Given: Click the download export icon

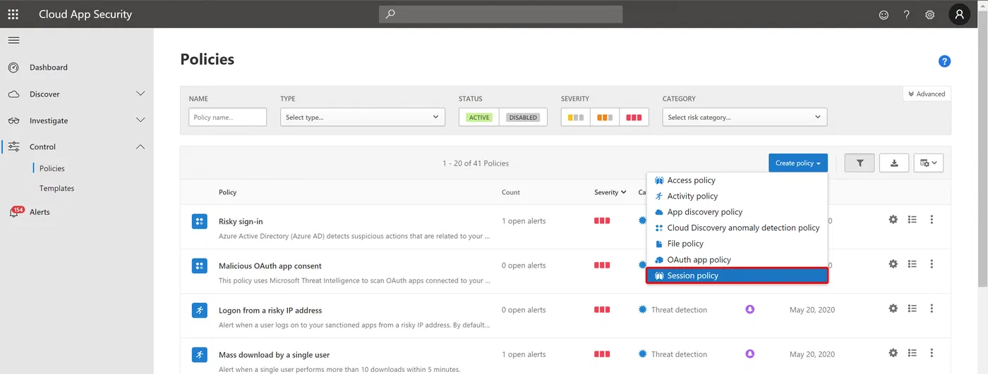Looking at the screenshot, I should coord(894,163).
